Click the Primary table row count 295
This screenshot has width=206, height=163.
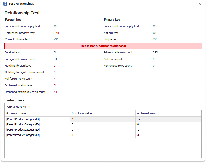(x=155, y=52)
